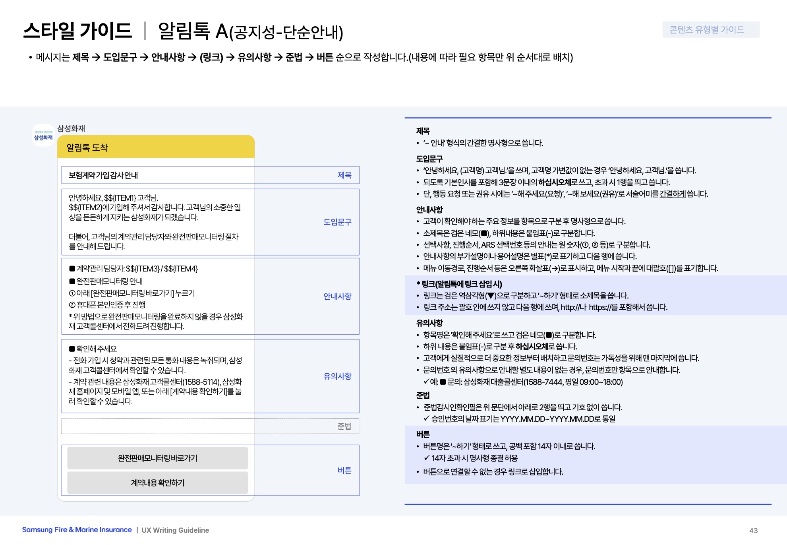The width and height of the screenshot is (787, 545).
Task: Click the black square before 계약관리 담당자
Action: coord(72,269)
